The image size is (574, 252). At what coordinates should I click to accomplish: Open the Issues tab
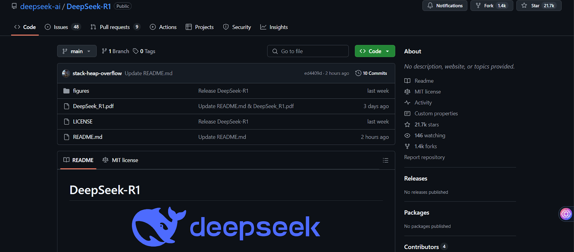[x=63, y=27]
